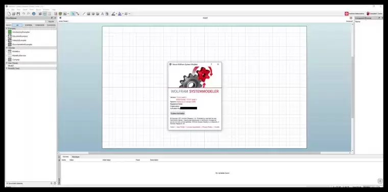Image resolution: width=388 pixels, height=192 pixels.
Task: Open a model file from disk
Action: pos(14,14)
